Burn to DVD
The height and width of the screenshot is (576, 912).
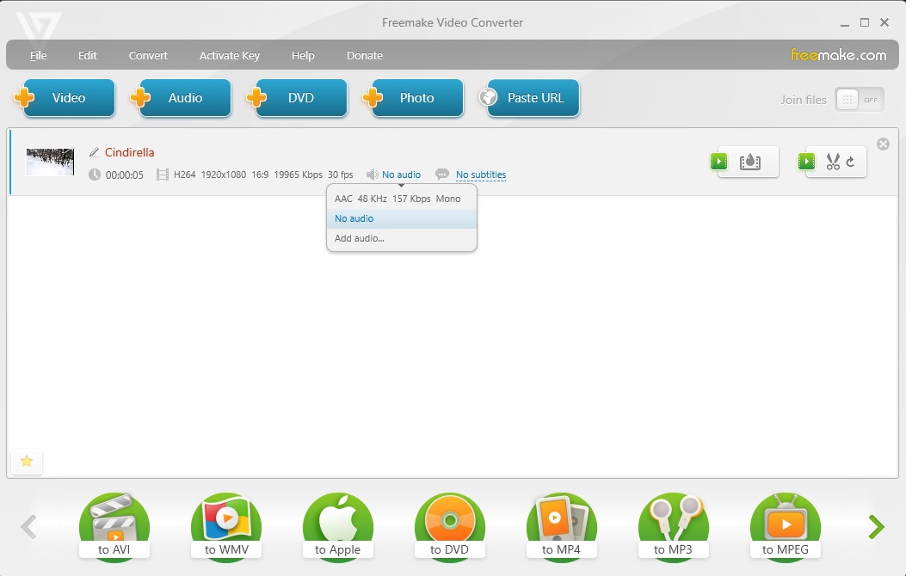(450, 528)
